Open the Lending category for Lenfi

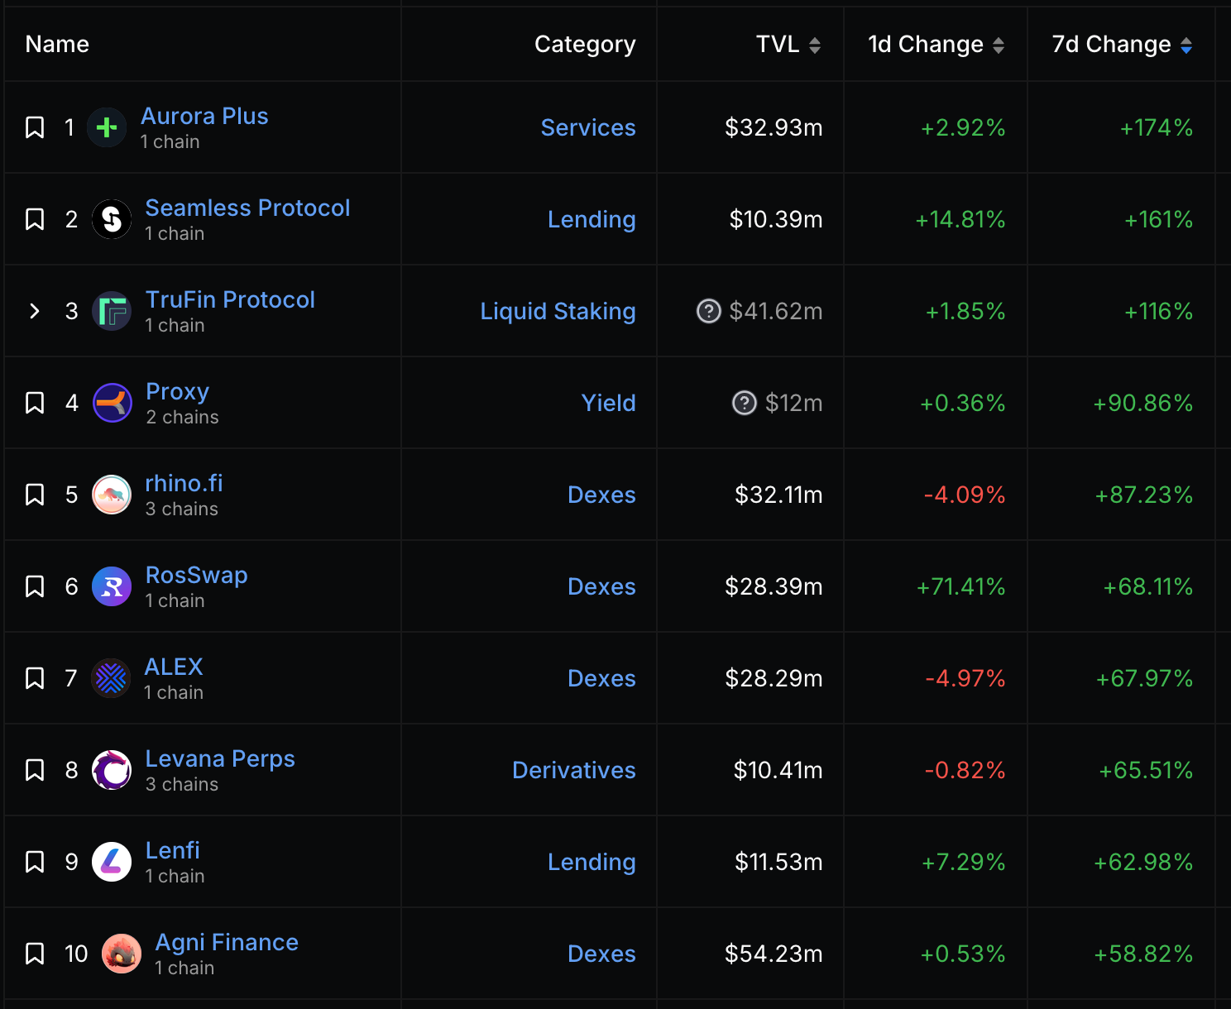(592, 863)
